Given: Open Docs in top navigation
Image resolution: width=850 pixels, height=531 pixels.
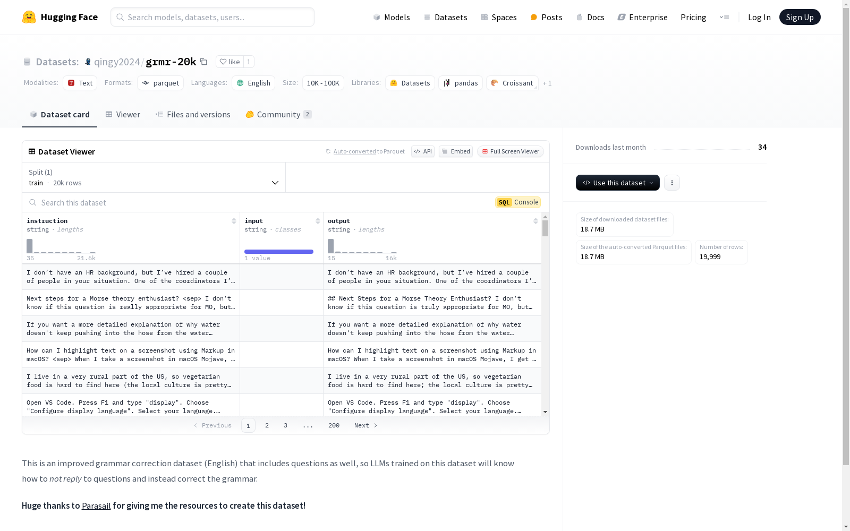Looking at the screenshot, I should pyautogui.click(x=590, y=17).
